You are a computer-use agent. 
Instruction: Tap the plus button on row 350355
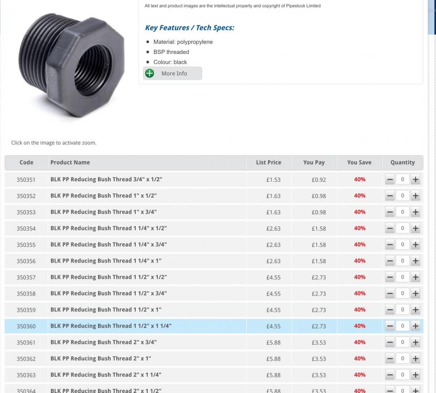416,245
